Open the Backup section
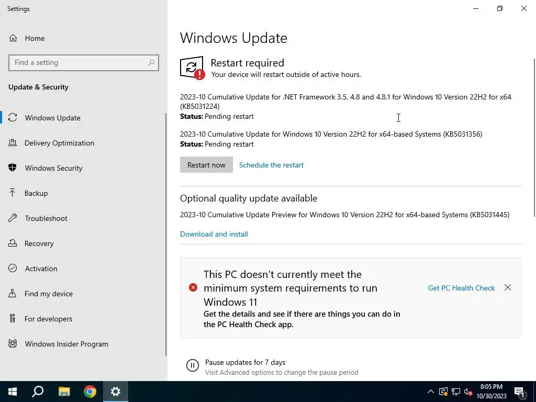The image size is (536, 402). tap(83, 193)
